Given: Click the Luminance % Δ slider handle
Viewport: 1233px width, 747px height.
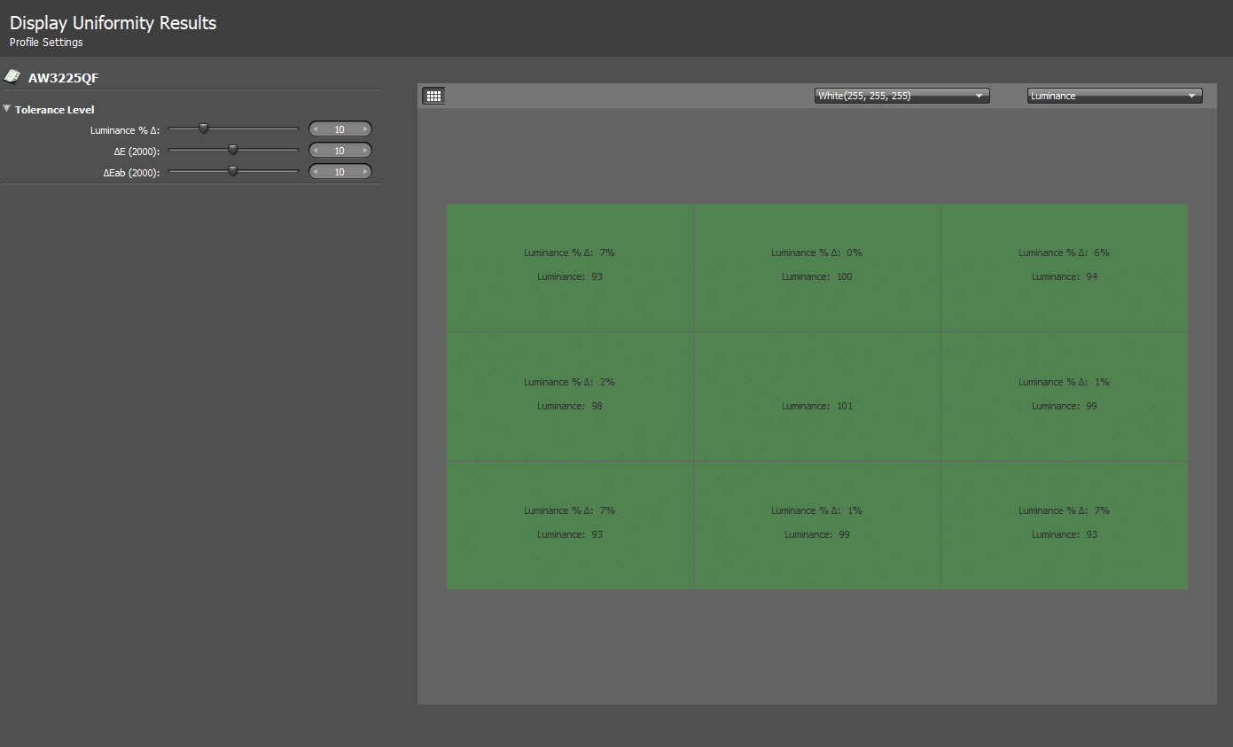Looking at the screenshot, I should point(203,128).
